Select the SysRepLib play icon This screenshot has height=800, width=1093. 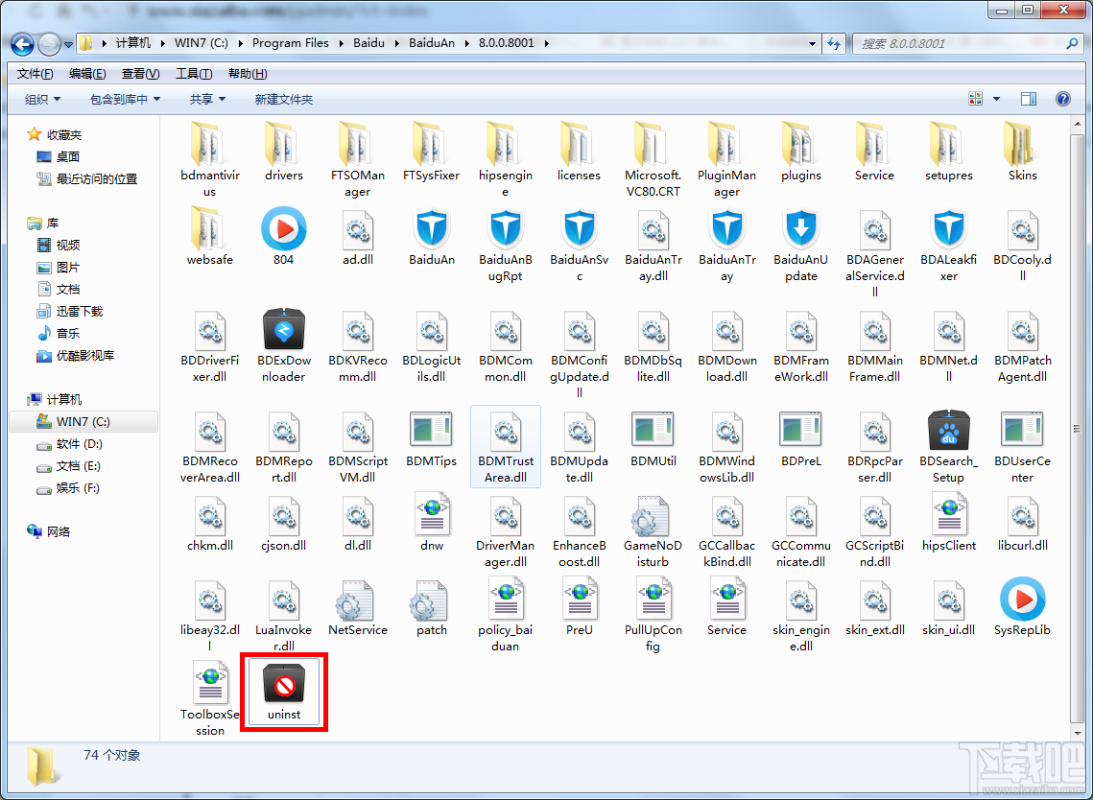(1023, 600)
